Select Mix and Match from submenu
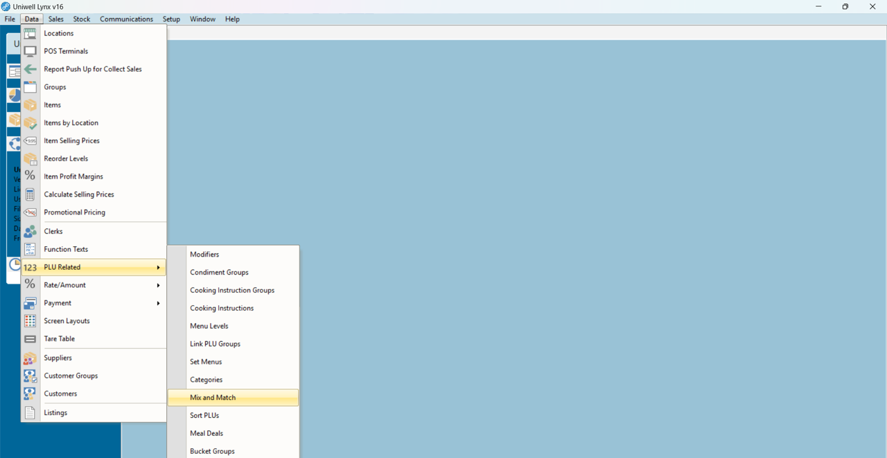Viewport: 887px width, 458px height. coord(213,398)
